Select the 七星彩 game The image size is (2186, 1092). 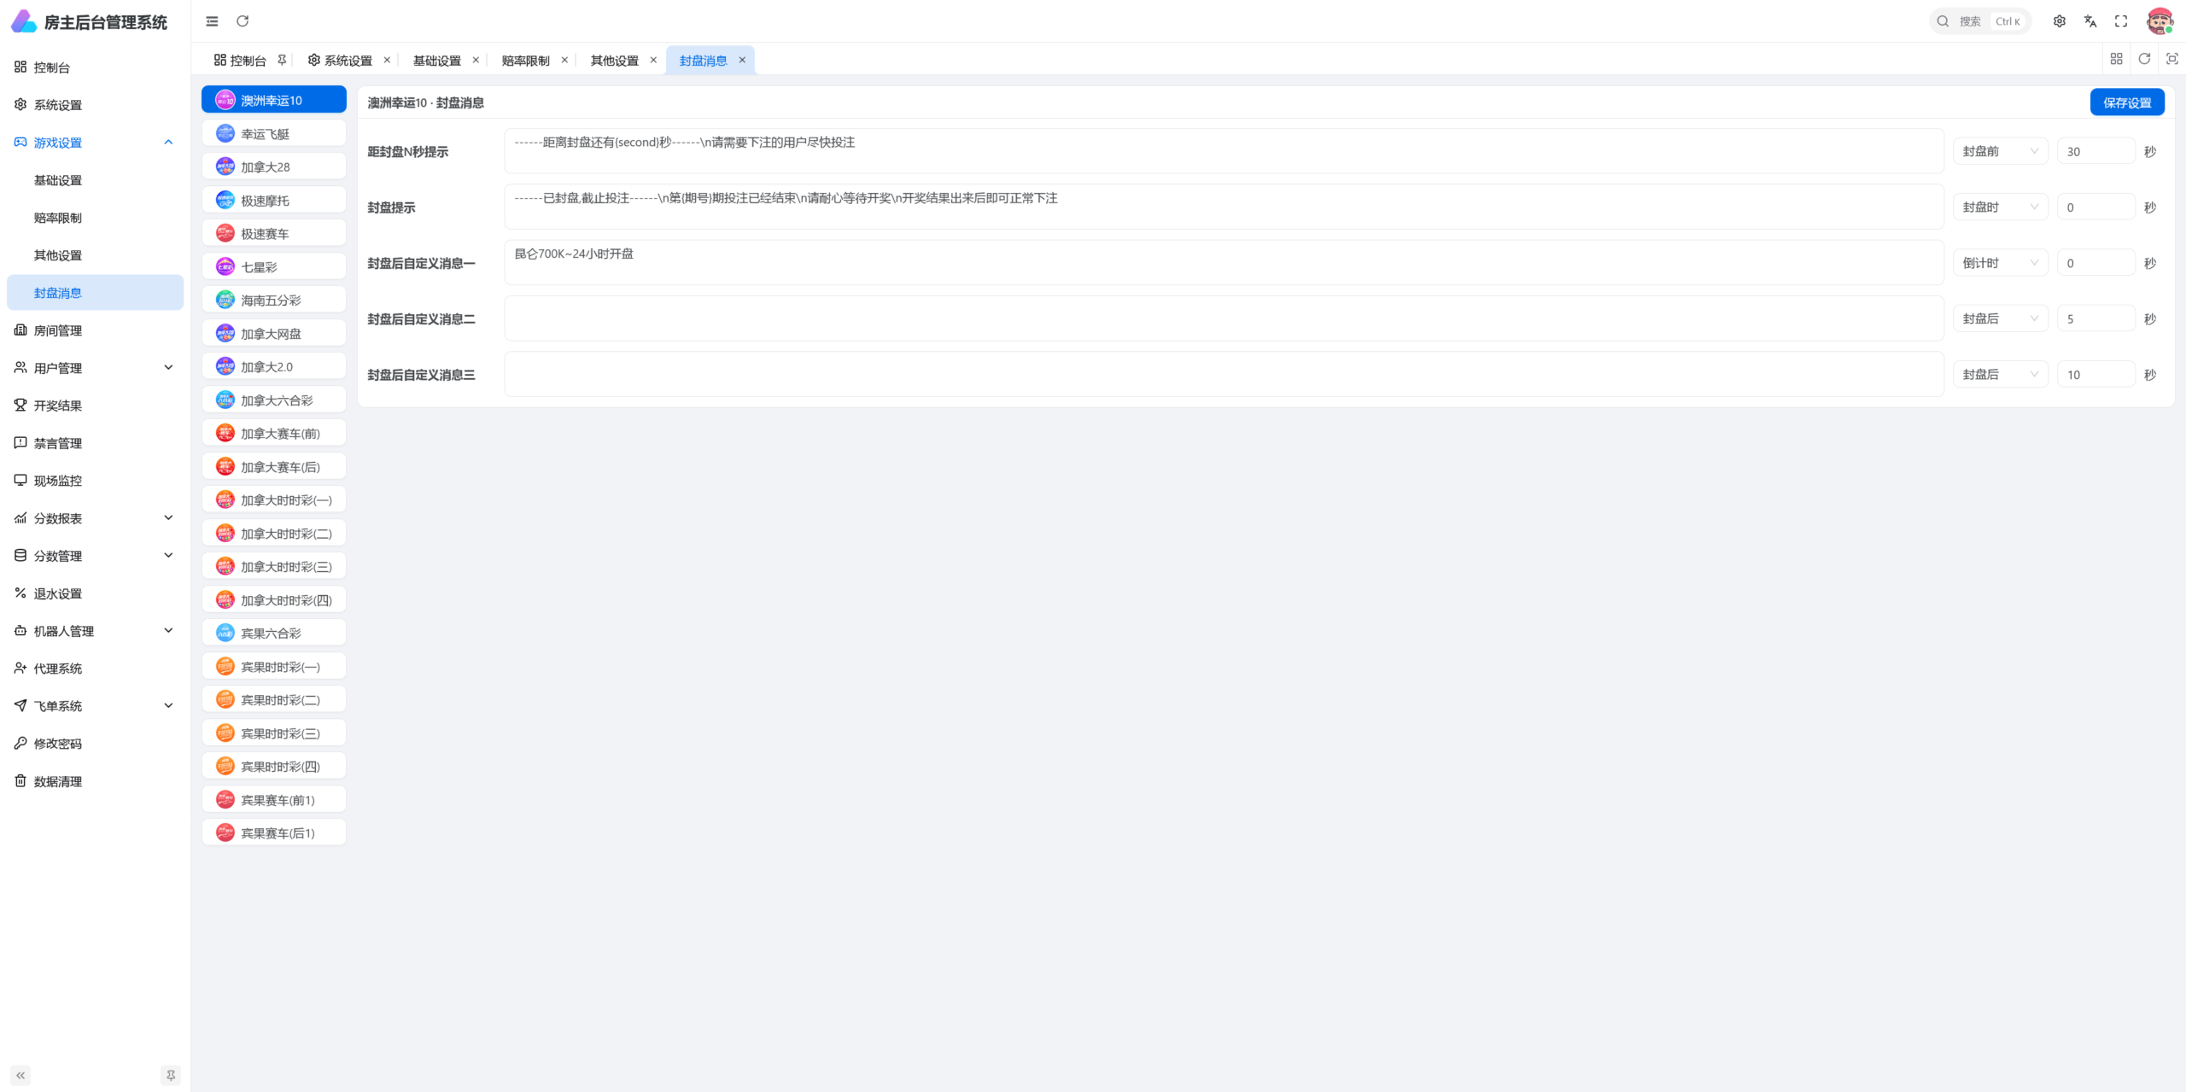click(274, 267)
